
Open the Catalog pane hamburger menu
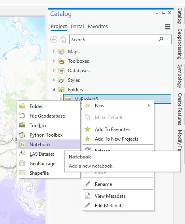[x=168, y=27]
